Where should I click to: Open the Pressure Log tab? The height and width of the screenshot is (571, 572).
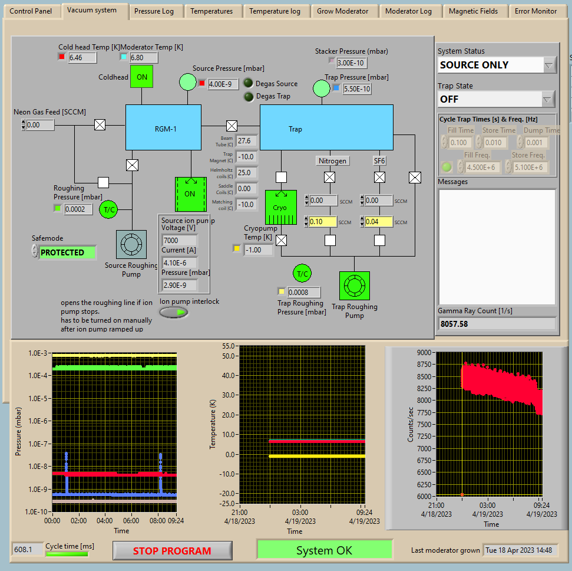coord(154,11)
